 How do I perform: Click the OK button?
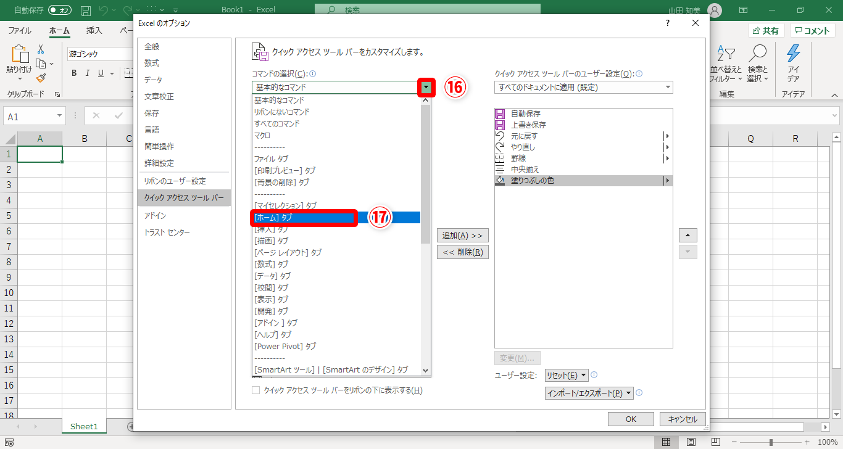click(x=631, y=419)
